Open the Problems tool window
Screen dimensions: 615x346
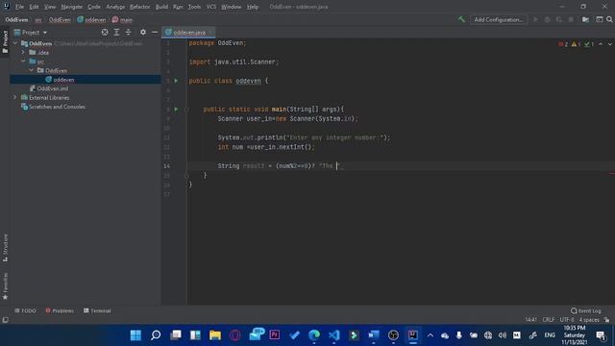pos(60,310)
